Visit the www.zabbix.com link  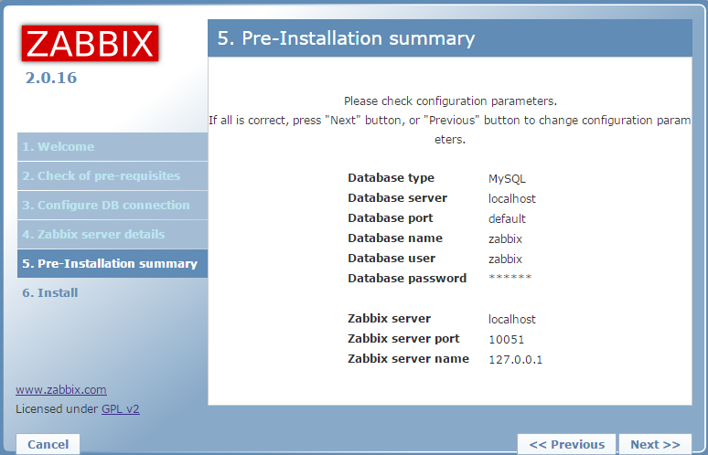point(60,390)
